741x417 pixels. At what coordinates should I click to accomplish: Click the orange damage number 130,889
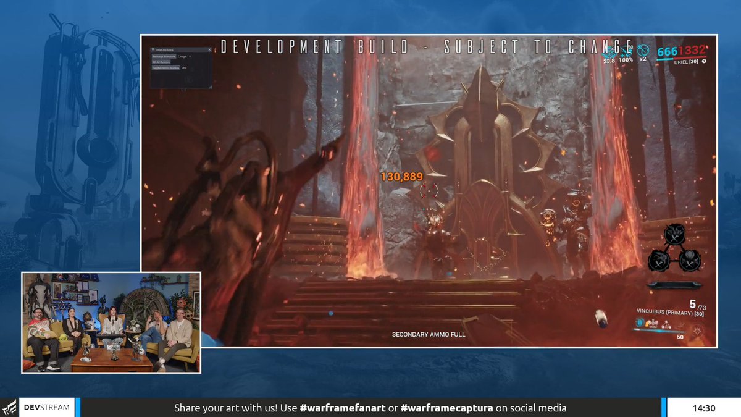coord(401,177)
